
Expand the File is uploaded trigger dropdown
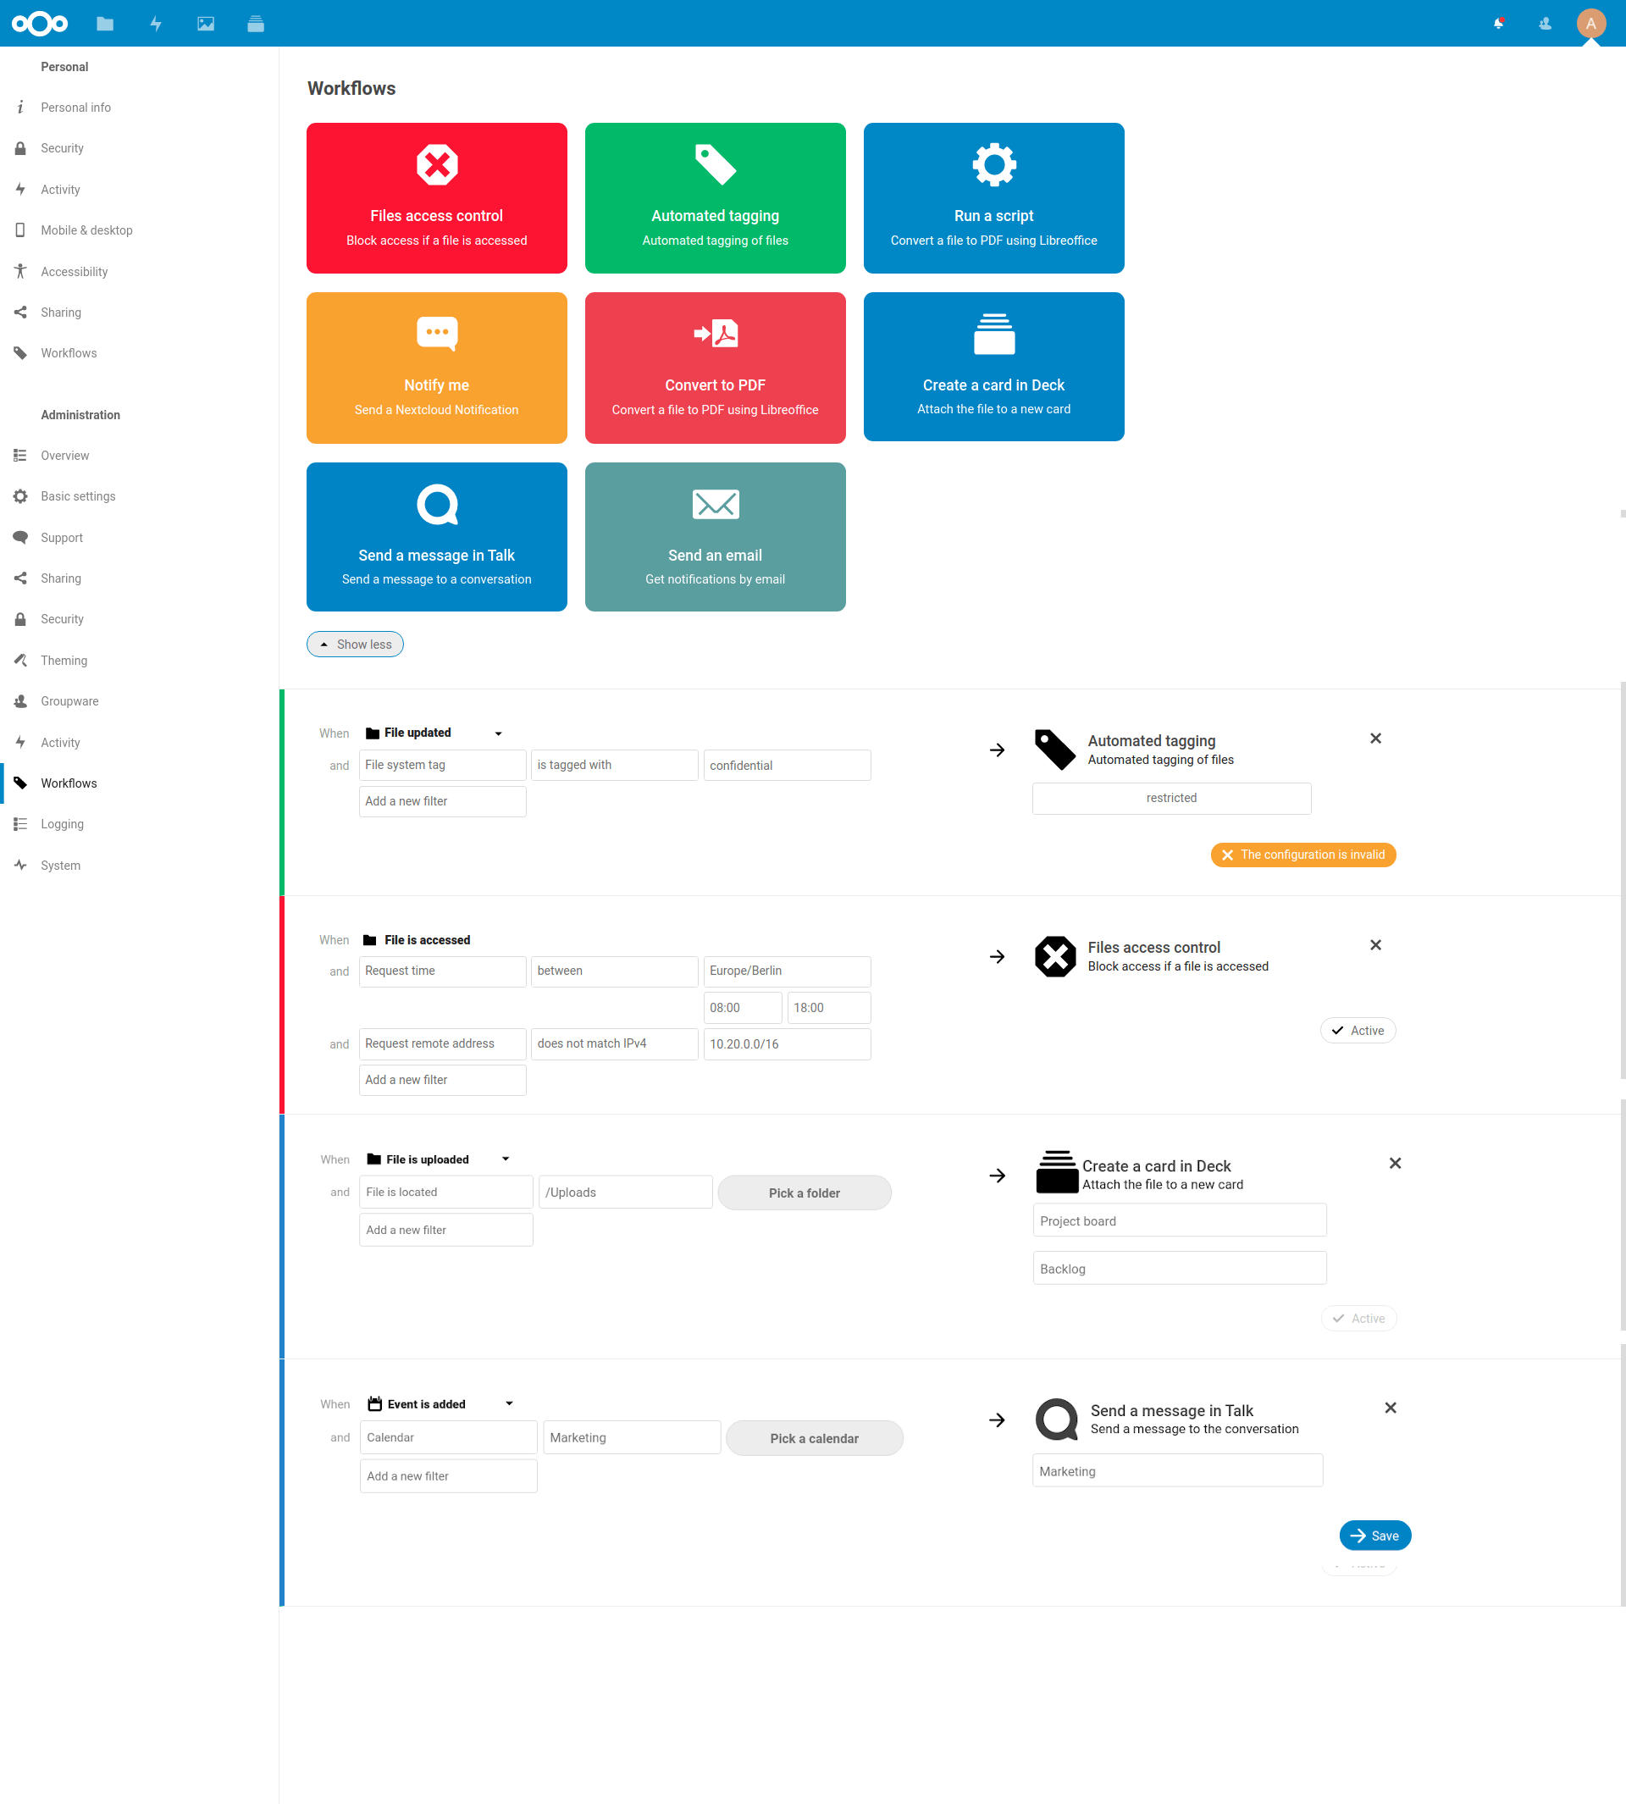(x=506, y=1159)
